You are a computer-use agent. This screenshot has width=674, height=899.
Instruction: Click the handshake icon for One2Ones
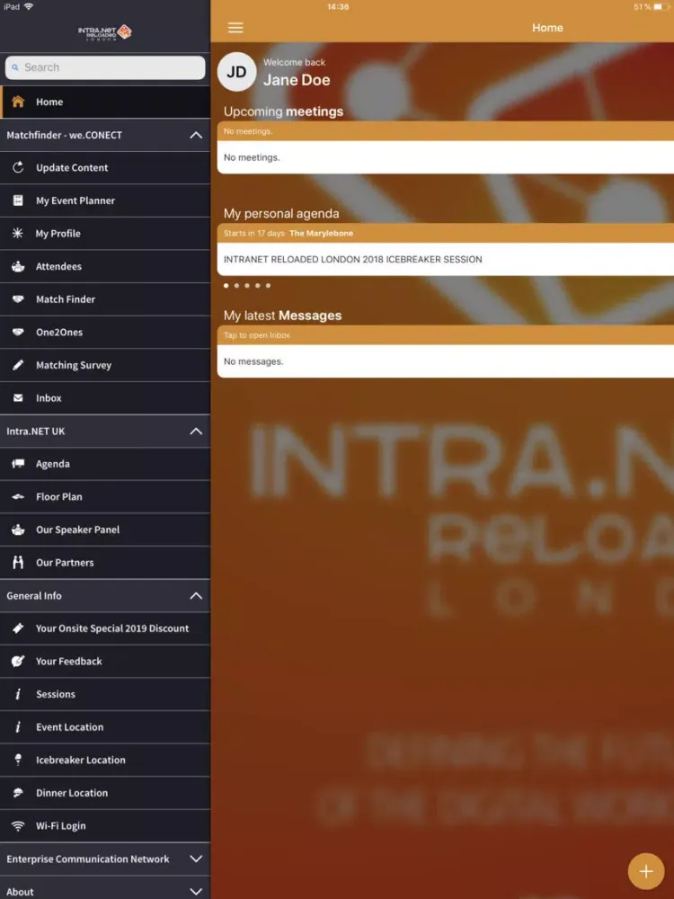pyautogui.click(x=18, y=332)
